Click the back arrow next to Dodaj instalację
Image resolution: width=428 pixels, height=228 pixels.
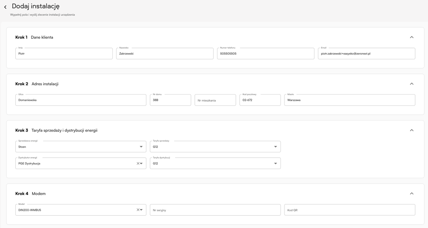[x=5, y=7]
